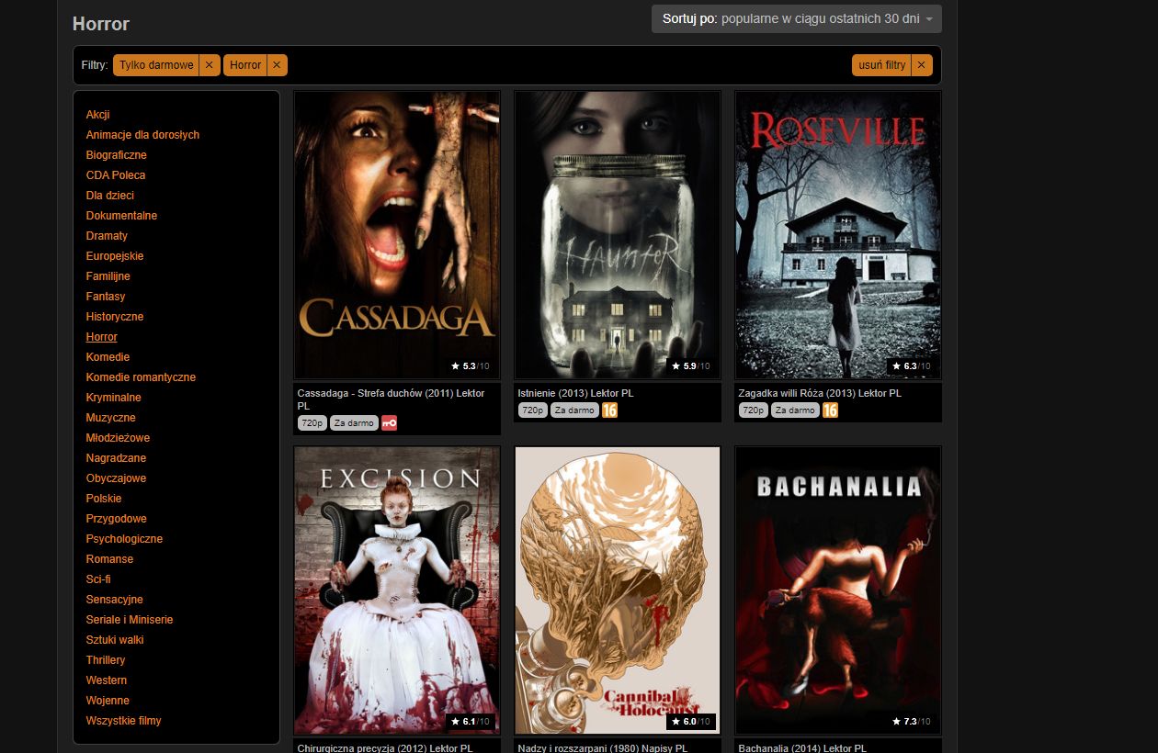Choose the Kryminalne category
The width and height of the screenshot is (1158, 753).
(114, 398)
